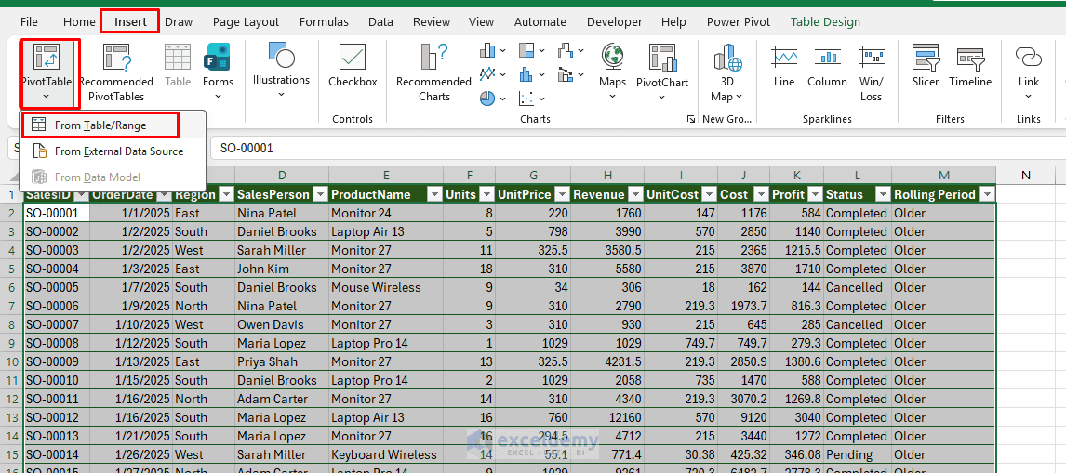1066x473 pixels.
Task: Select the Pending status cell
Action: click(x=858, y=454)
